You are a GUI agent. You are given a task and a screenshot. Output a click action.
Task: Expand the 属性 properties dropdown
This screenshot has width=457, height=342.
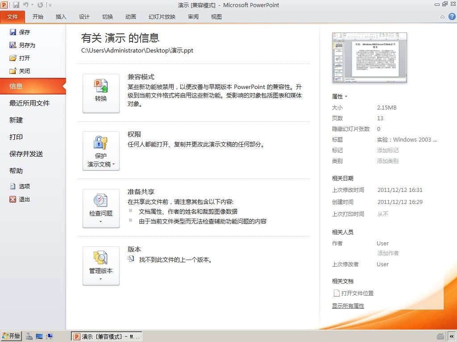[340, 97]
